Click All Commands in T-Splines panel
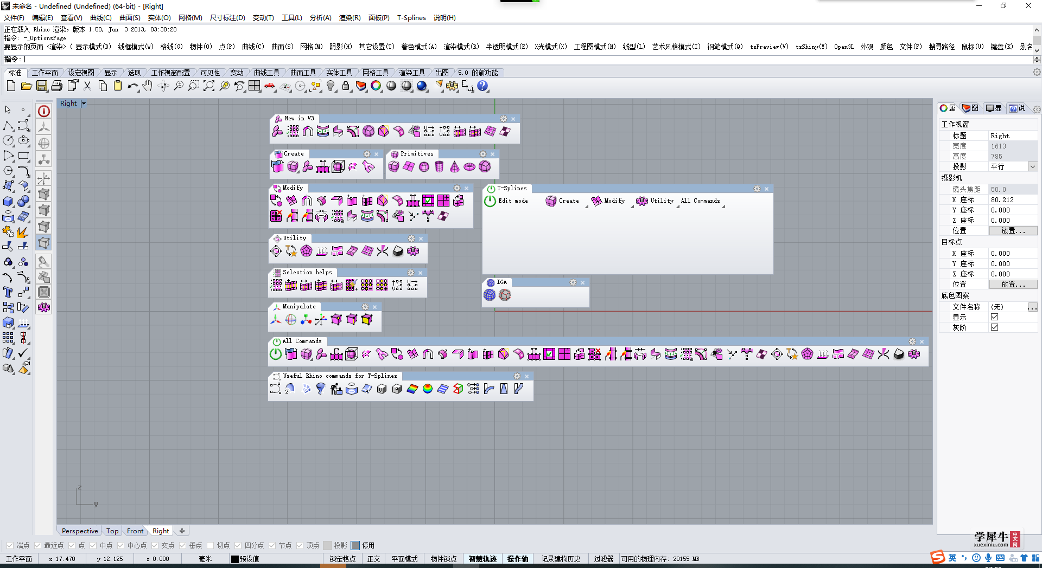The width and height of the screenshot is (1042, 568). point(700,201)
